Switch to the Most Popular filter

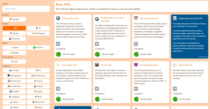point(38,33)
